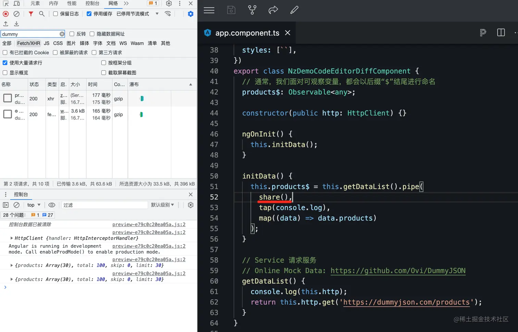The image size is (518, 332).
Task: Filter requests by 全部 type
Action: coord(7,43)
